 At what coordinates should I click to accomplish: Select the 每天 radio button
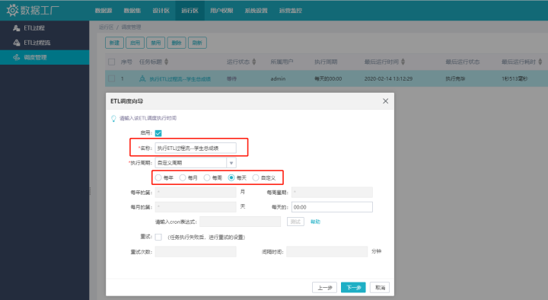[231, 177]
